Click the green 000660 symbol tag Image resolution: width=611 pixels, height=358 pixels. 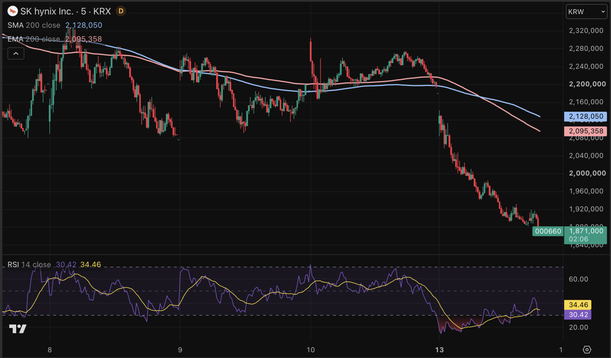click(548, 231)
